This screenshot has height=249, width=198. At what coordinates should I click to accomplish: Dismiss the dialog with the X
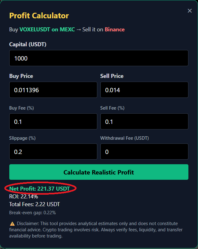click(189, 11)
